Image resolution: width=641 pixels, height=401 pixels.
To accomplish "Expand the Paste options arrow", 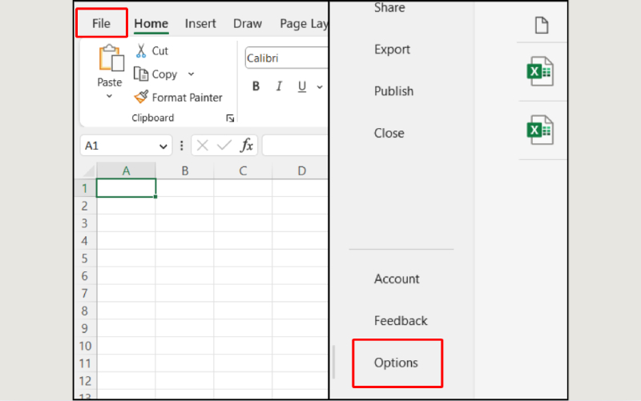I will click(109, 96).
